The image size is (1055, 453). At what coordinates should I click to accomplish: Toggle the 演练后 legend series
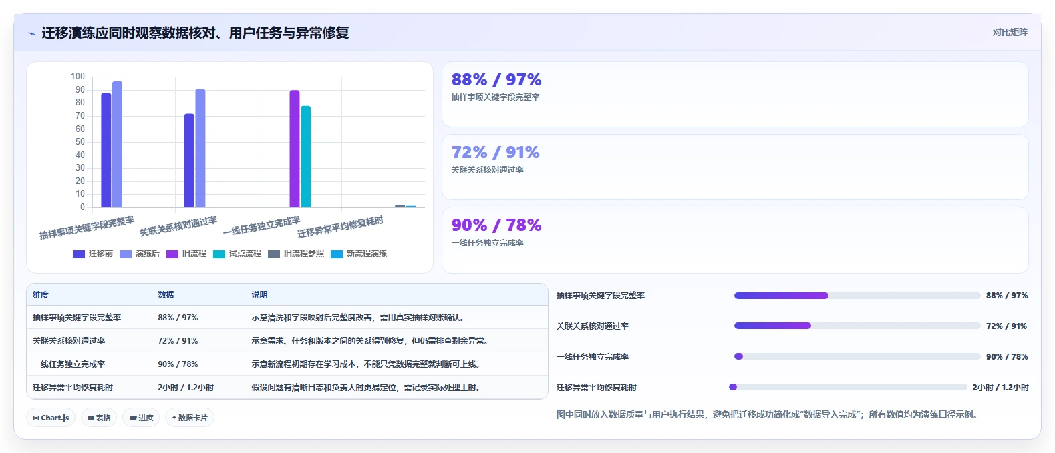tap(140, 254)
